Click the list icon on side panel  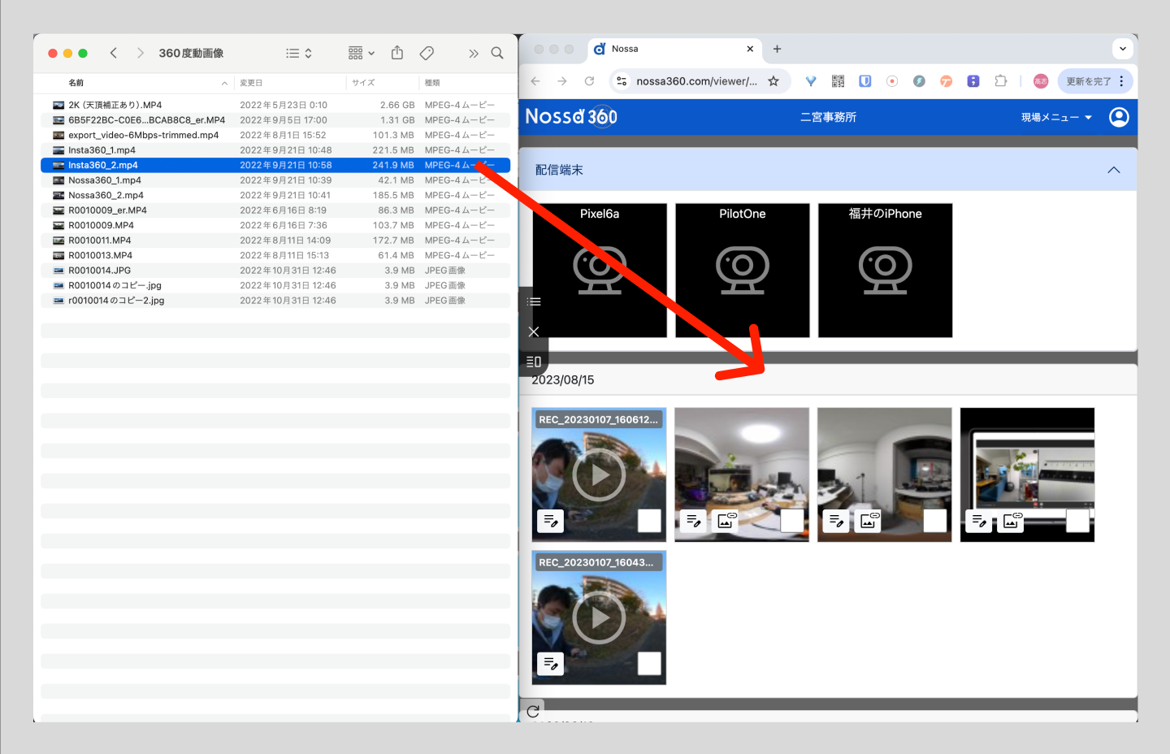pyautogui.click(x=534, y=301)
